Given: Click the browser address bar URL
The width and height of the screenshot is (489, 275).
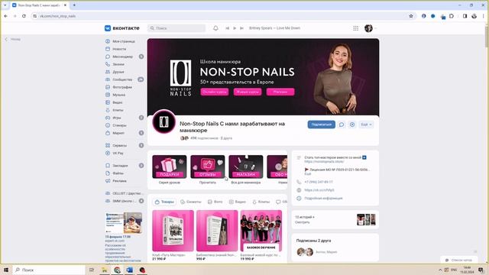Looking at the screenshot, I should pyautogui.click(x=58, y=16).
